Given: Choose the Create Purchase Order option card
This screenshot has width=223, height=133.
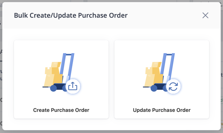Looking at the screenshot, I should point(61,80).
